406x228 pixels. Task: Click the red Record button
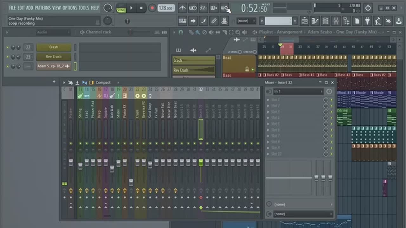click(152, 8)
